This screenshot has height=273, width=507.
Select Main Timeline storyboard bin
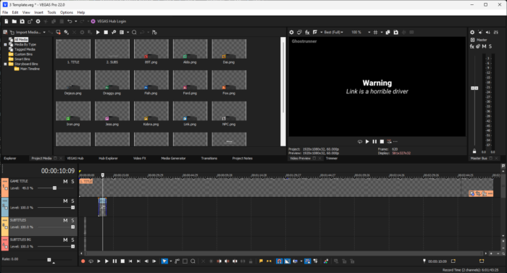click(x=30, y=69)
